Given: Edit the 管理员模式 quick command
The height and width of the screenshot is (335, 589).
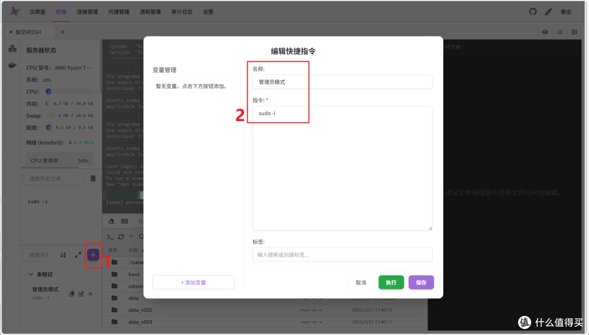Looking at the screenshot, I should pos(81,294).
